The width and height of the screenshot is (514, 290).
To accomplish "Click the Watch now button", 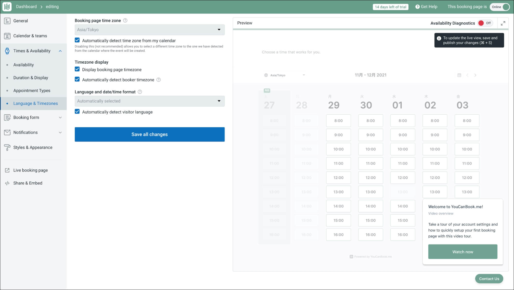I will (462, 252).
